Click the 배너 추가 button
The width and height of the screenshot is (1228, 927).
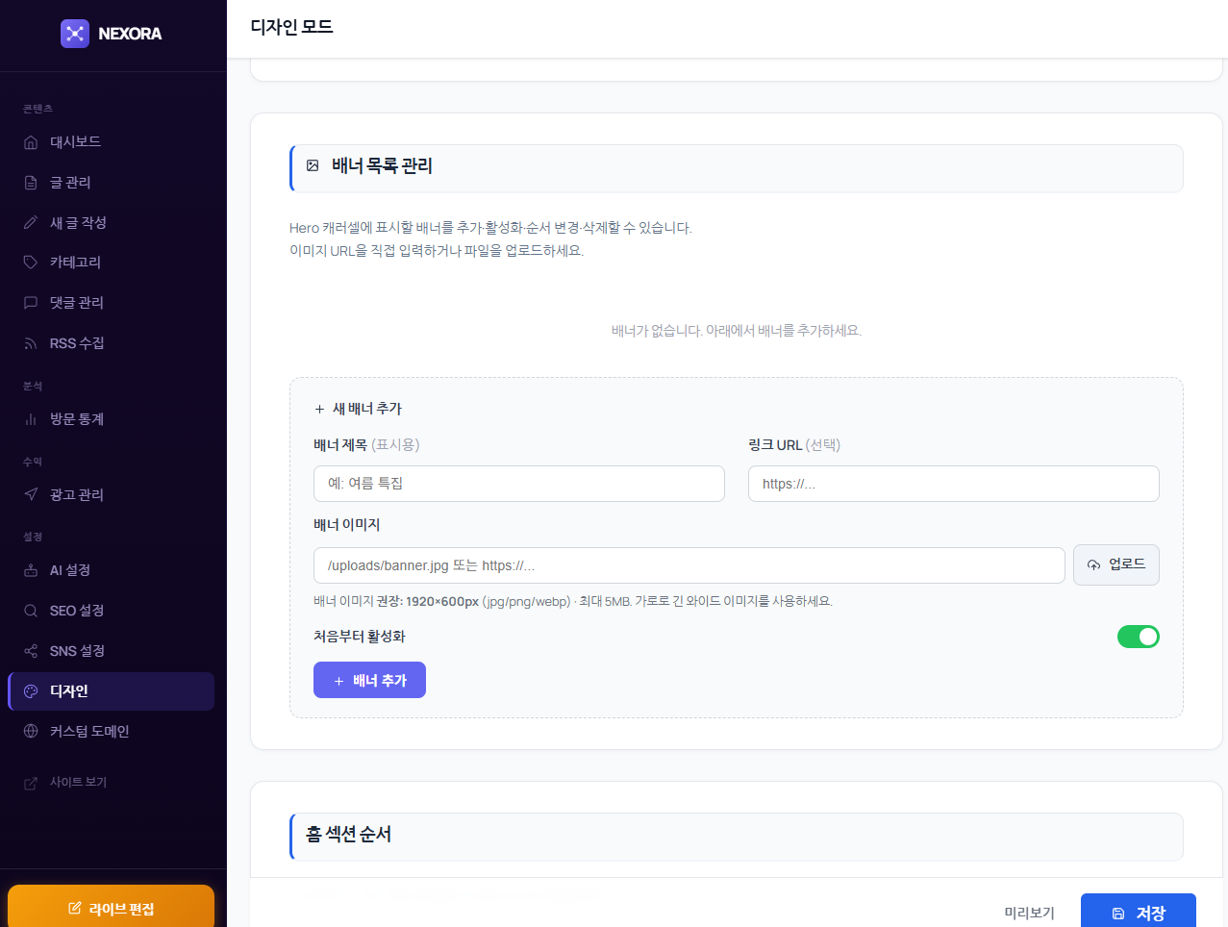tap(369, 681)
